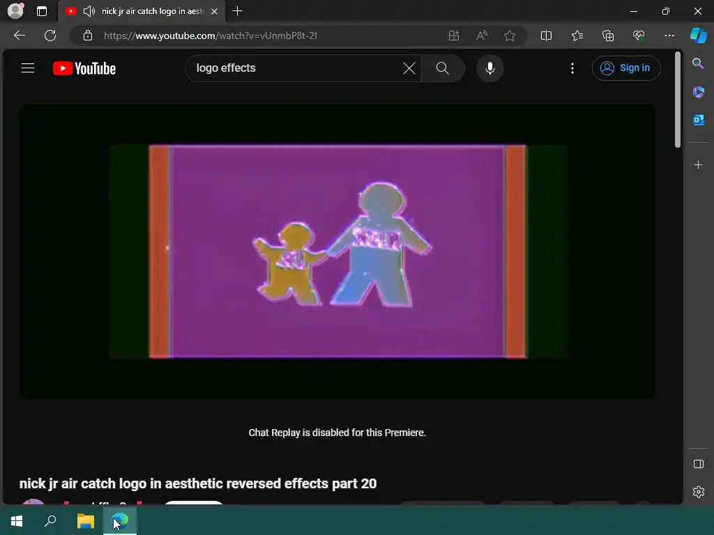Search with your voice microphone
Viewport: 714px width, 535px height.
tap(490, 68)
